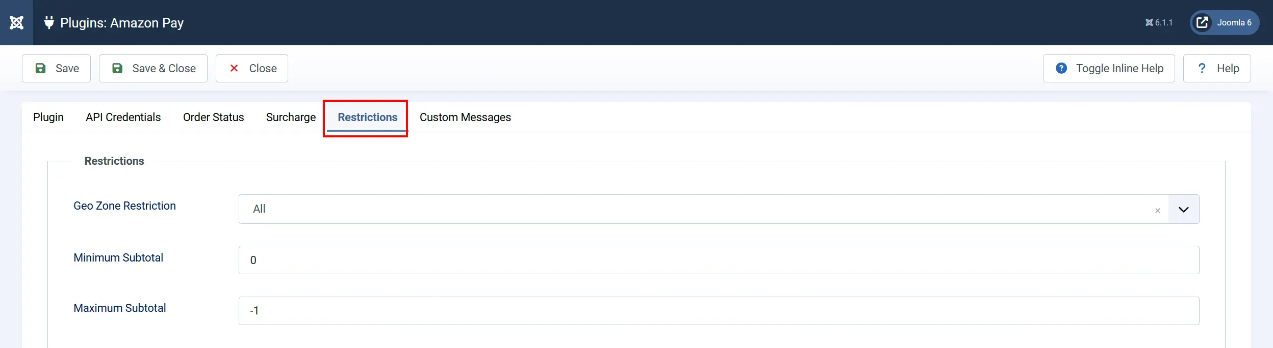Click Save & Close button
This screenshot has height=348, width=1273.
click(x=153, y=68)
